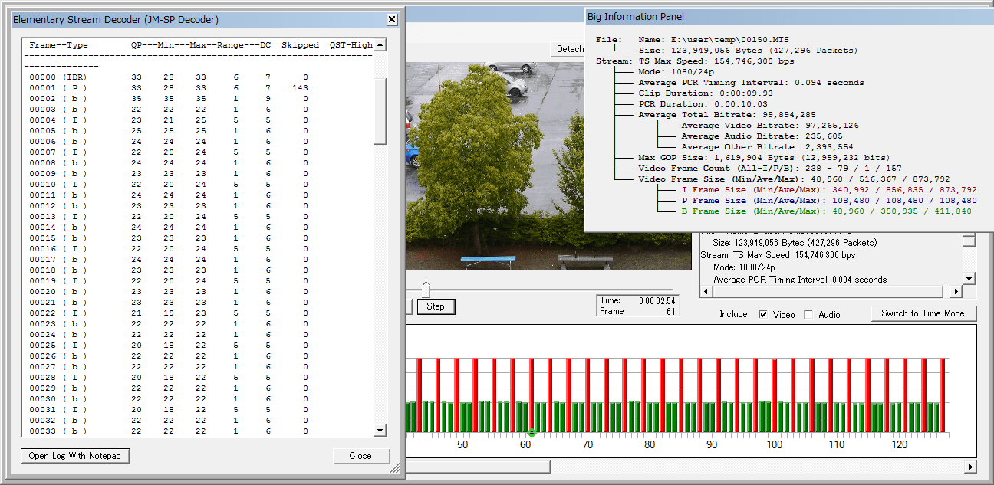This screenshot has width=994, height=485.
Task: Click the info list scroll-left arrow
Action: (x=706, y=292)
